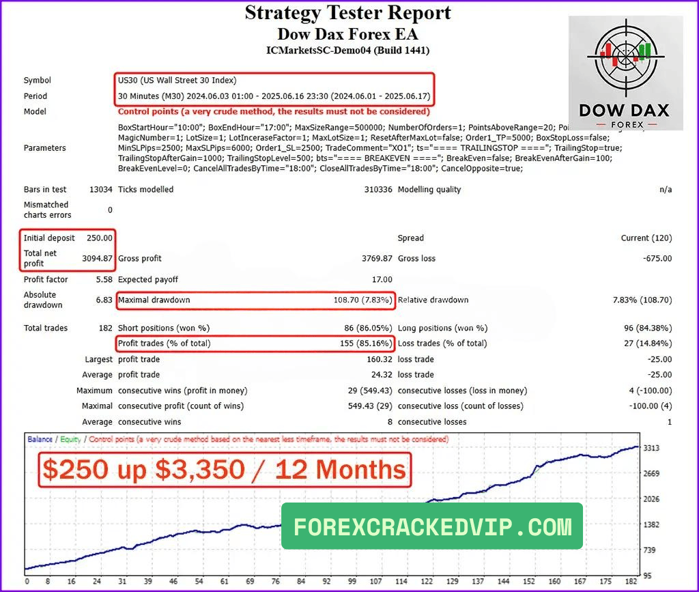Click the "Gross loss" label
This screenshot has width=699, height=592.
[416, 259]
